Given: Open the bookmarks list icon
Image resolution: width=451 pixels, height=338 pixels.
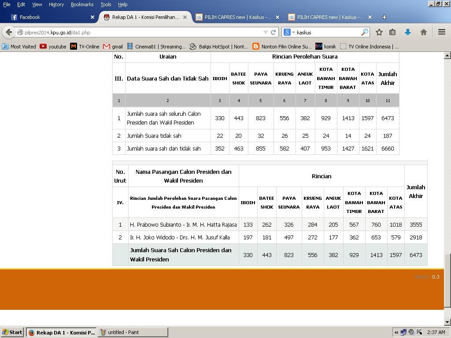Looking at the screenshot, I should pos(392,32).
